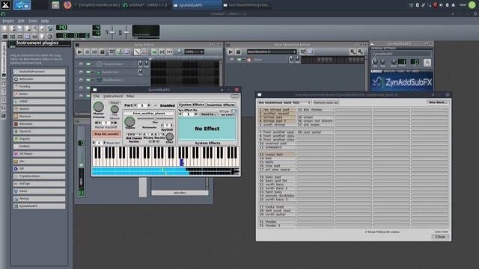Screen dimensions: 479x269
Task: Open No Effect type dropdown
Action: click(228, 114)
